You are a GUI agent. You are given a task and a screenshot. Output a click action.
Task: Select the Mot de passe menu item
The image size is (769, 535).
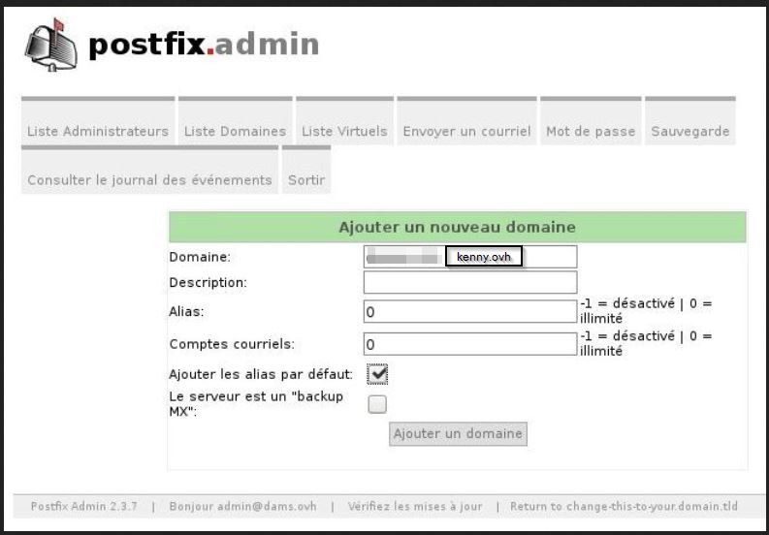[591, 131]
